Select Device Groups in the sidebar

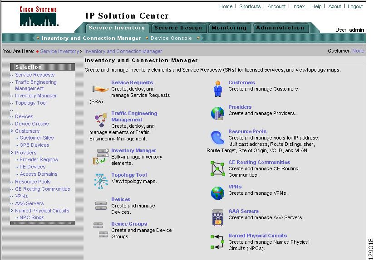[32, 124]
